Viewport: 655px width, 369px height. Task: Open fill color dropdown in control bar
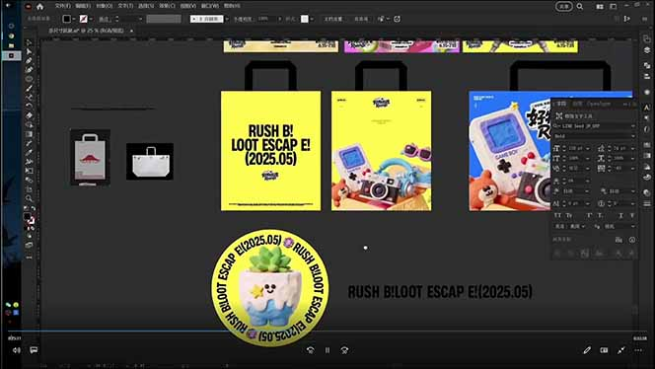(x=74, y=19)
